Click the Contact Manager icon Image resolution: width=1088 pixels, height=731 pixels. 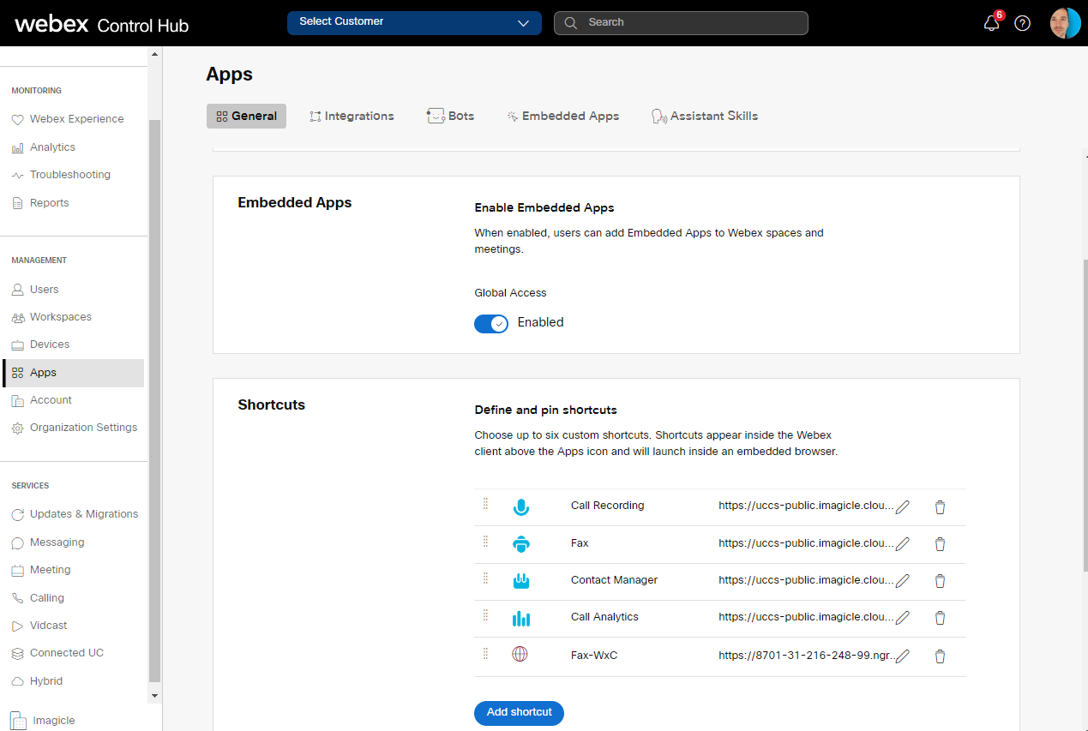coord(520,580)
